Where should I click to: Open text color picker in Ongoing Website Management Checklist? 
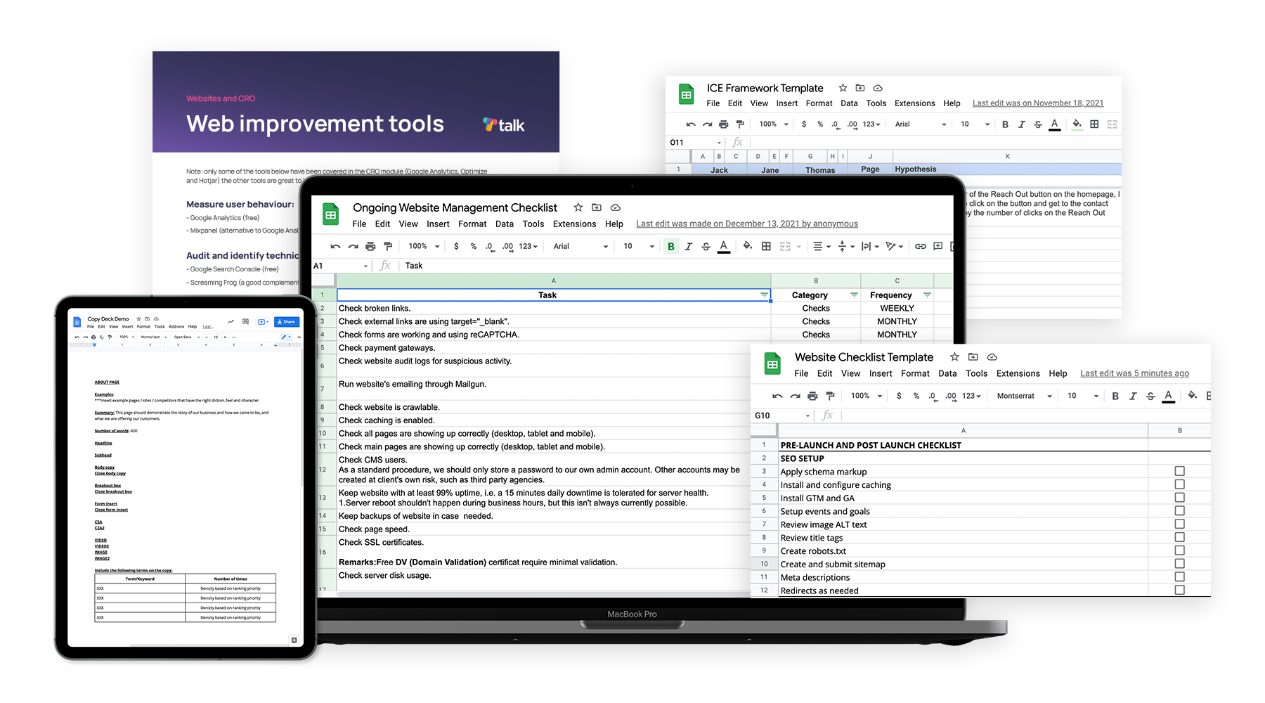point(724,247)
